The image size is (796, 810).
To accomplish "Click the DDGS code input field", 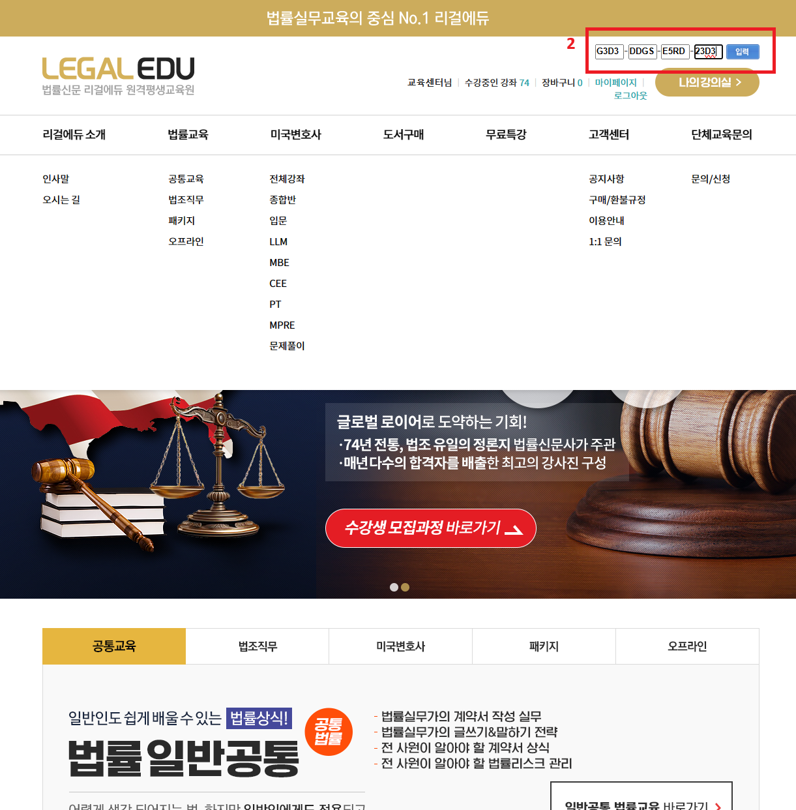I will click(642, 52).
